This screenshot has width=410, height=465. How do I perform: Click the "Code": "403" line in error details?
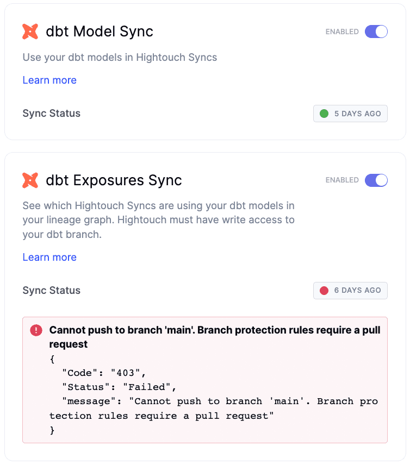(x=104, y=373)
